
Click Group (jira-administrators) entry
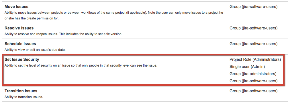253,74
